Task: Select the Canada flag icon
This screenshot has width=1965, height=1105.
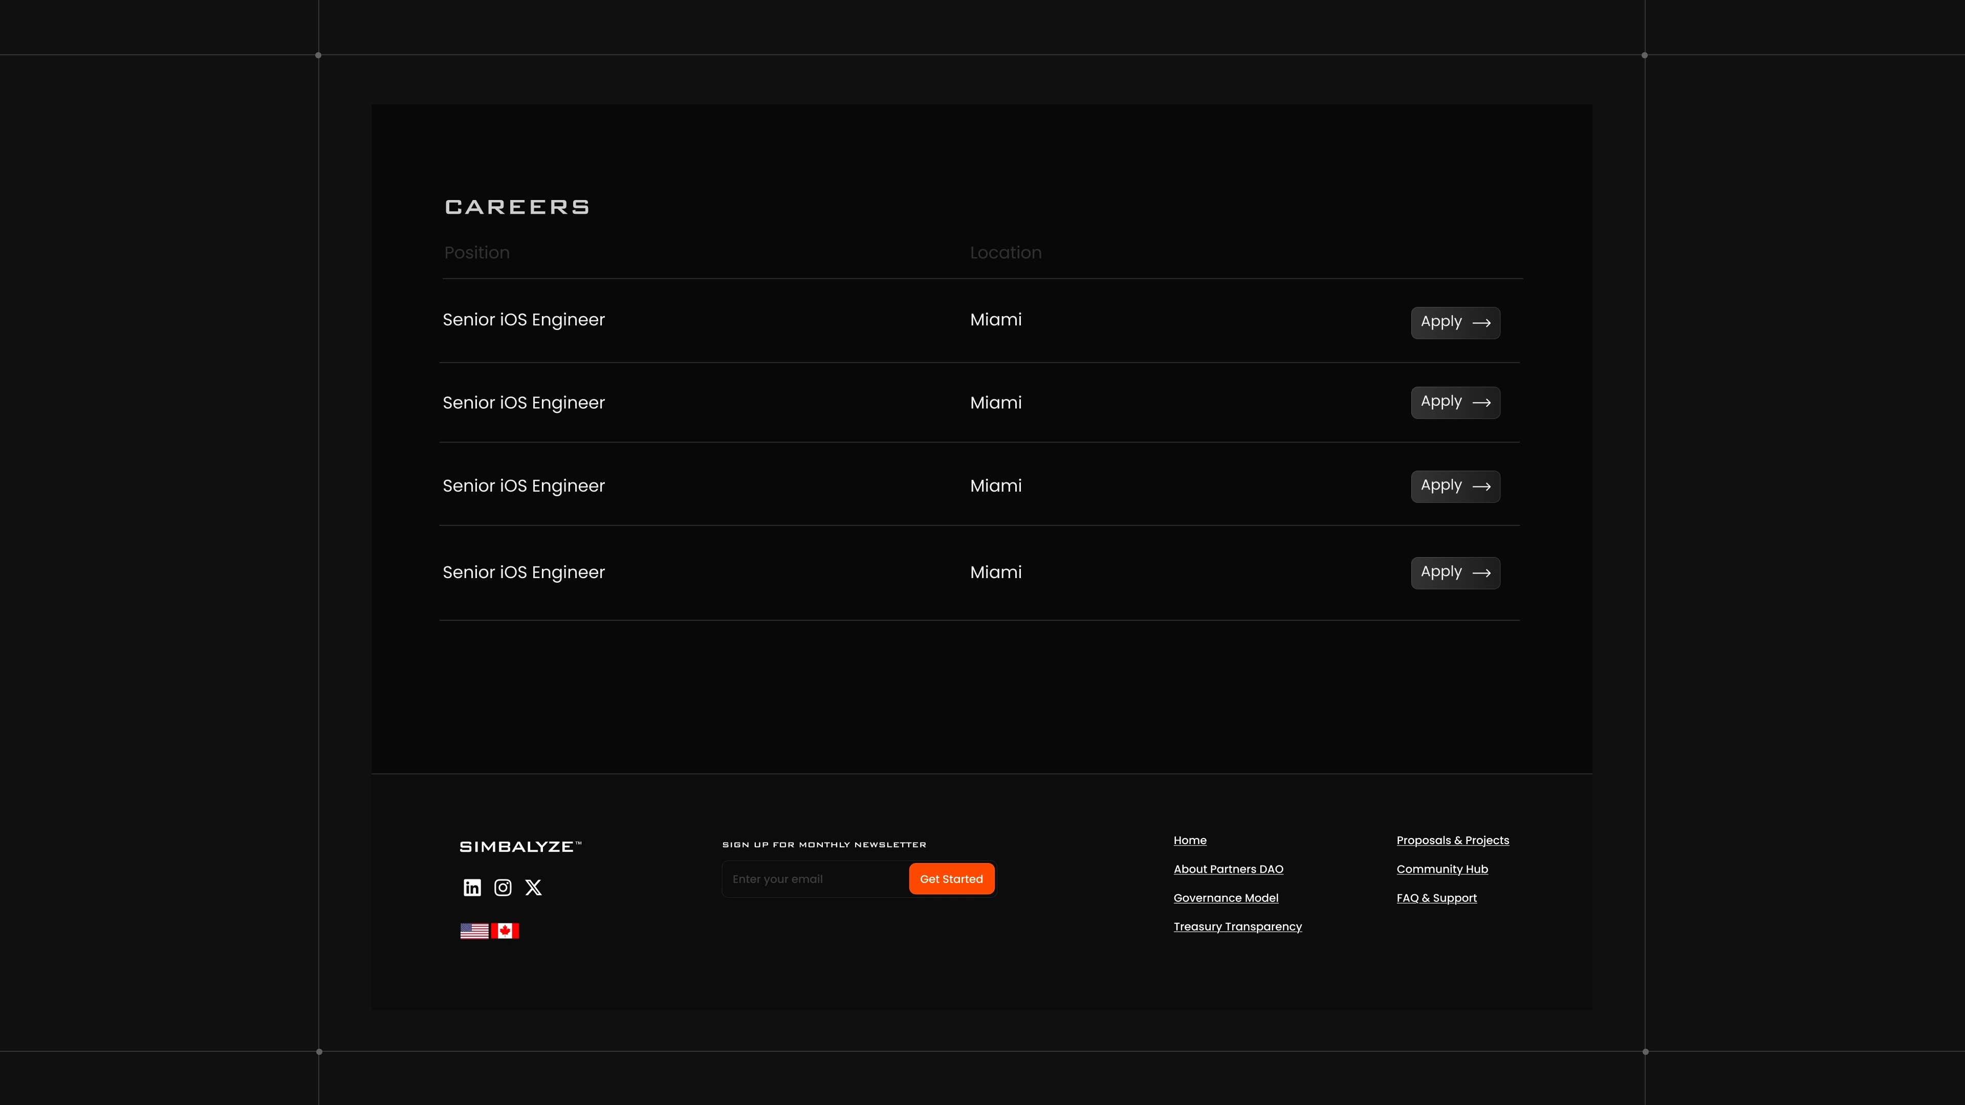Action: coord(505,931)
